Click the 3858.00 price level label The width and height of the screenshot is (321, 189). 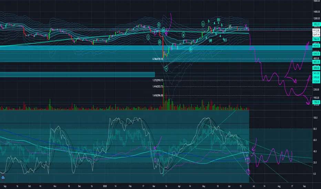[x=316, y=68]
